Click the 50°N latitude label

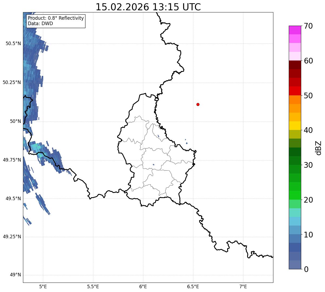pyautogui.click(x=16, y=121)
